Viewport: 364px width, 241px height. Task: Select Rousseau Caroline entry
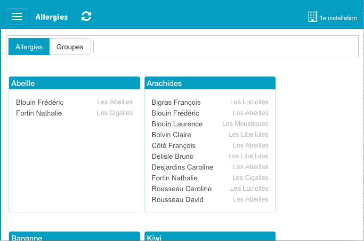click(181, 189)
